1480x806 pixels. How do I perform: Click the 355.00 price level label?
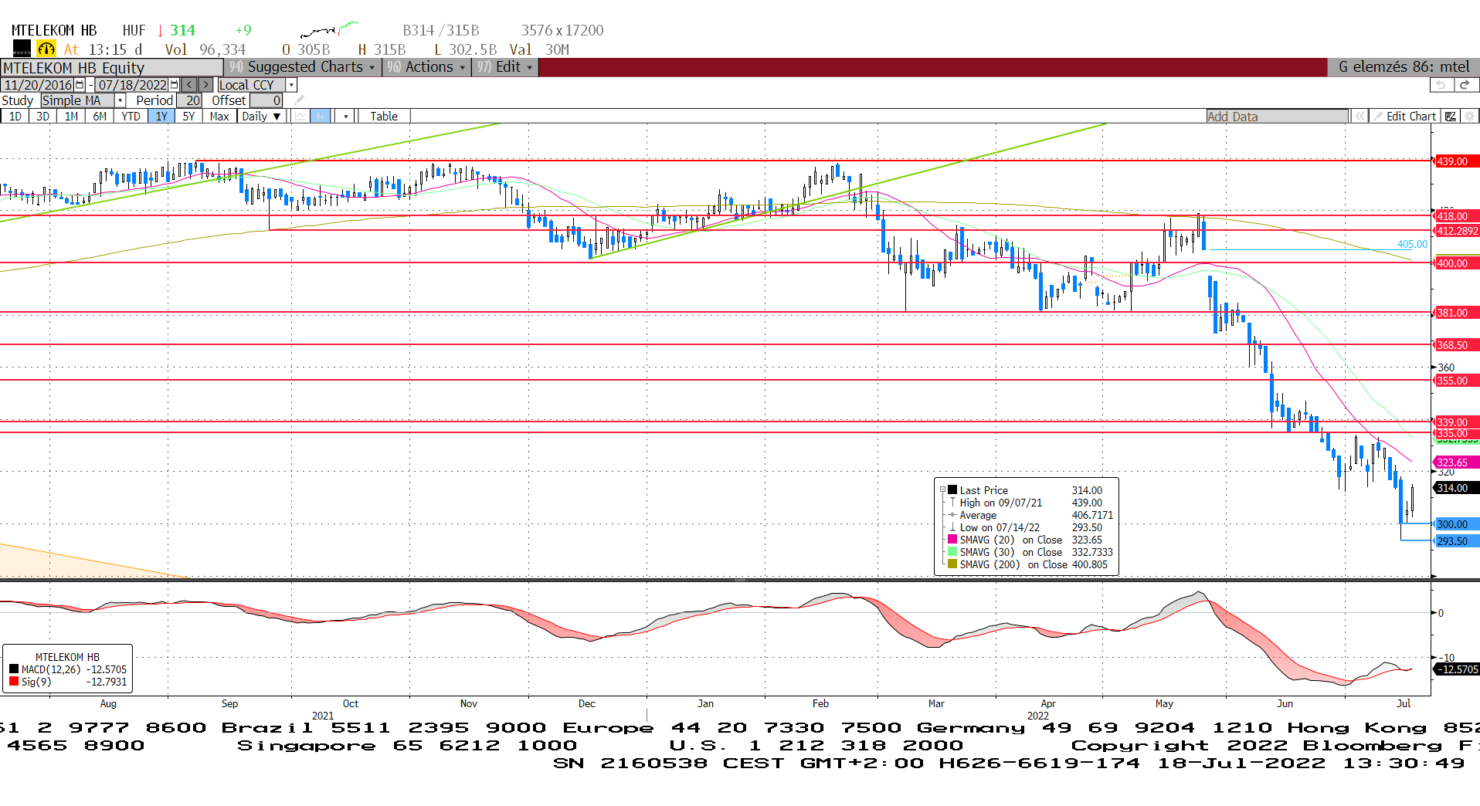pos(1457,381)
